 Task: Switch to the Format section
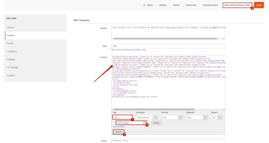click(x=10, y=43)
